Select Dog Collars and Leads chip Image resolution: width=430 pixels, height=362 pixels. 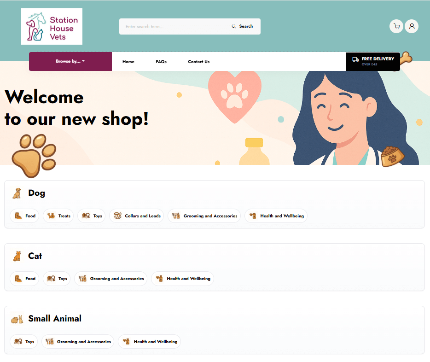137,216
